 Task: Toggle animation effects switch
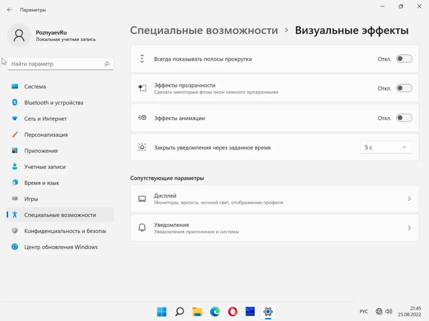[404, 118]
